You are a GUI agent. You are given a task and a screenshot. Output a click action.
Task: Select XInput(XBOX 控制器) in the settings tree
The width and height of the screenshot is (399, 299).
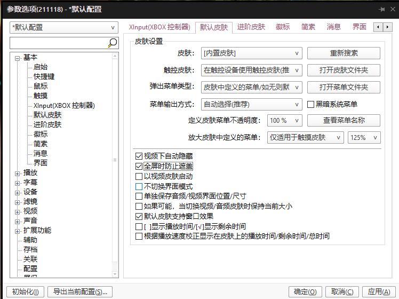click(x=64, y=105)
